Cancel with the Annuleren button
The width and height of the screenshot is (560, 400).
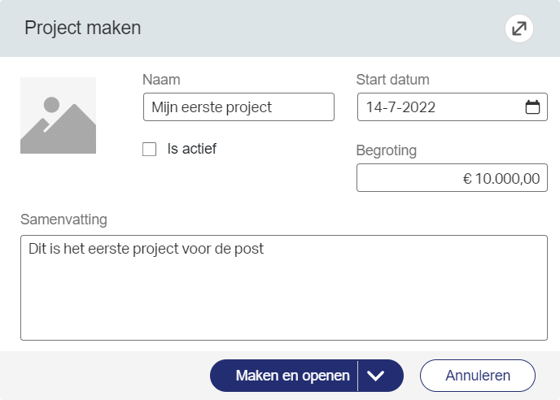coord(478,376)
